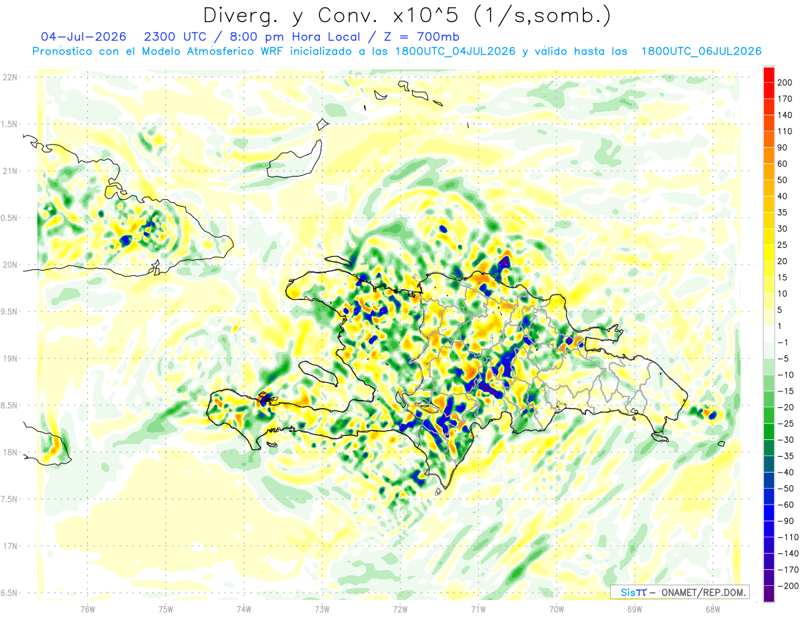Click the '-40' colorbar value
This screenshot has width=800, height=618.
(785, 472)
